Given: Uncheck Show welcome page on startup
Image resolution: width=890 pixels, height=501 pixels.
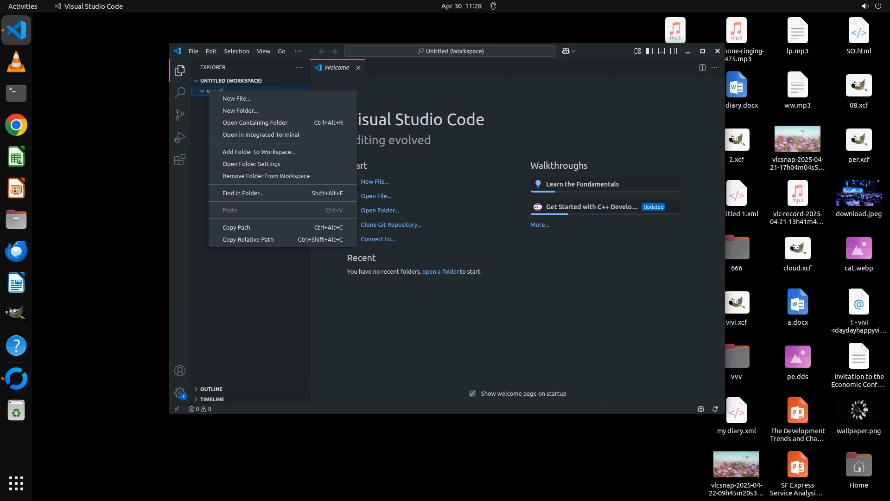Looking at the screenshot, I should (472, 393).
